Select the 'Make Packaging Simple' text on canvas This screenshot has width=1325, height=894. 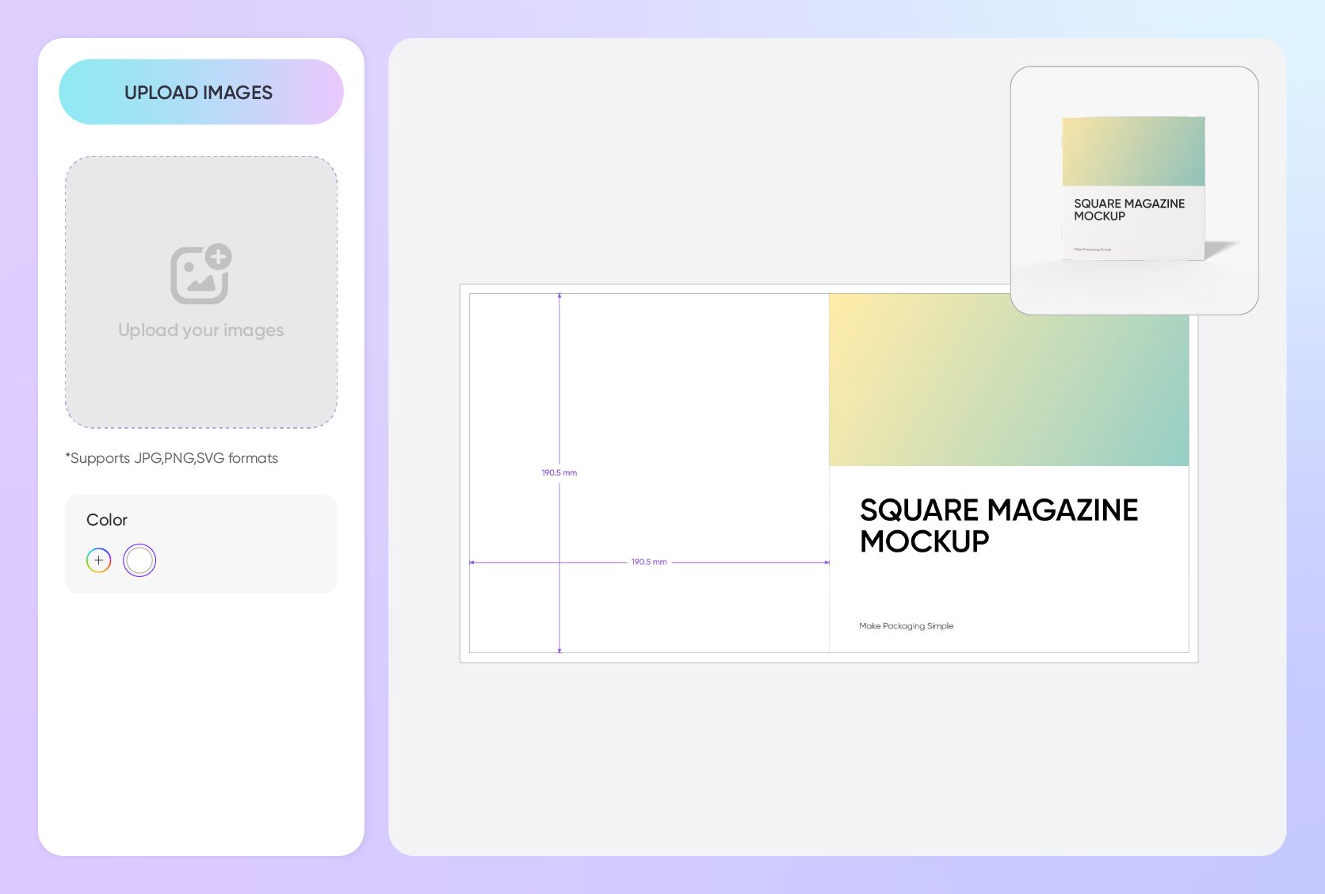point(906,626)
